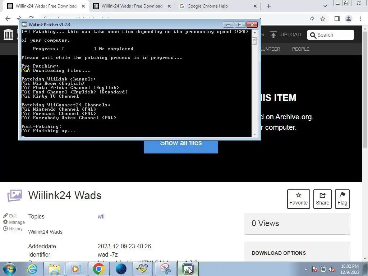Click the Addeddate value 2023-12-09 23:40:26

pos(124,246)
